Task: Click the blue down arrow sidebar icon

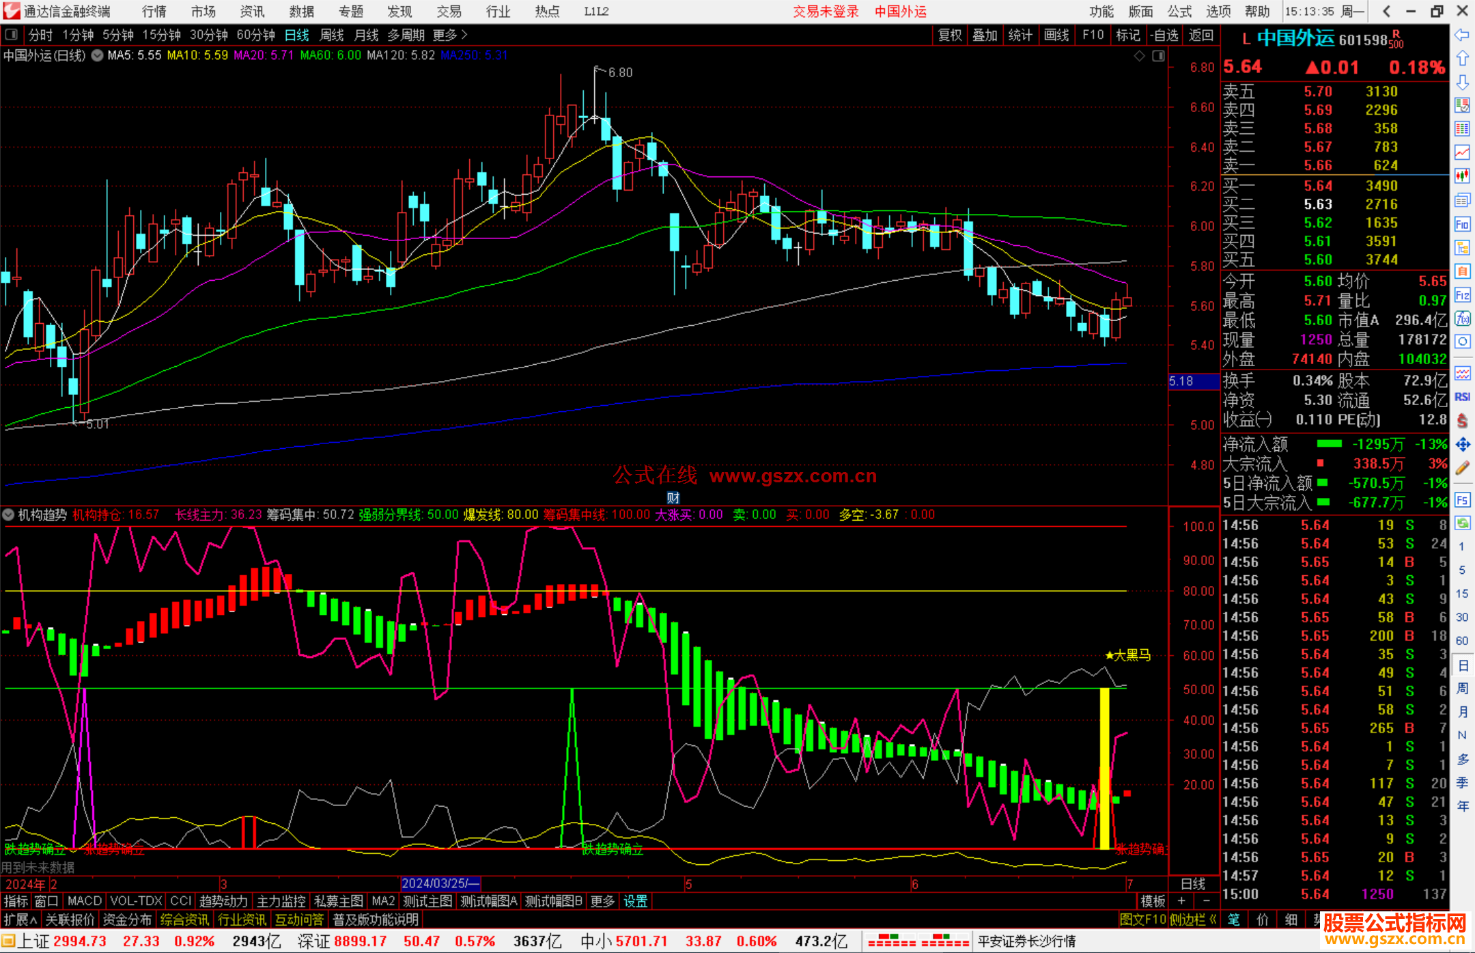Action: (1462, 82)
